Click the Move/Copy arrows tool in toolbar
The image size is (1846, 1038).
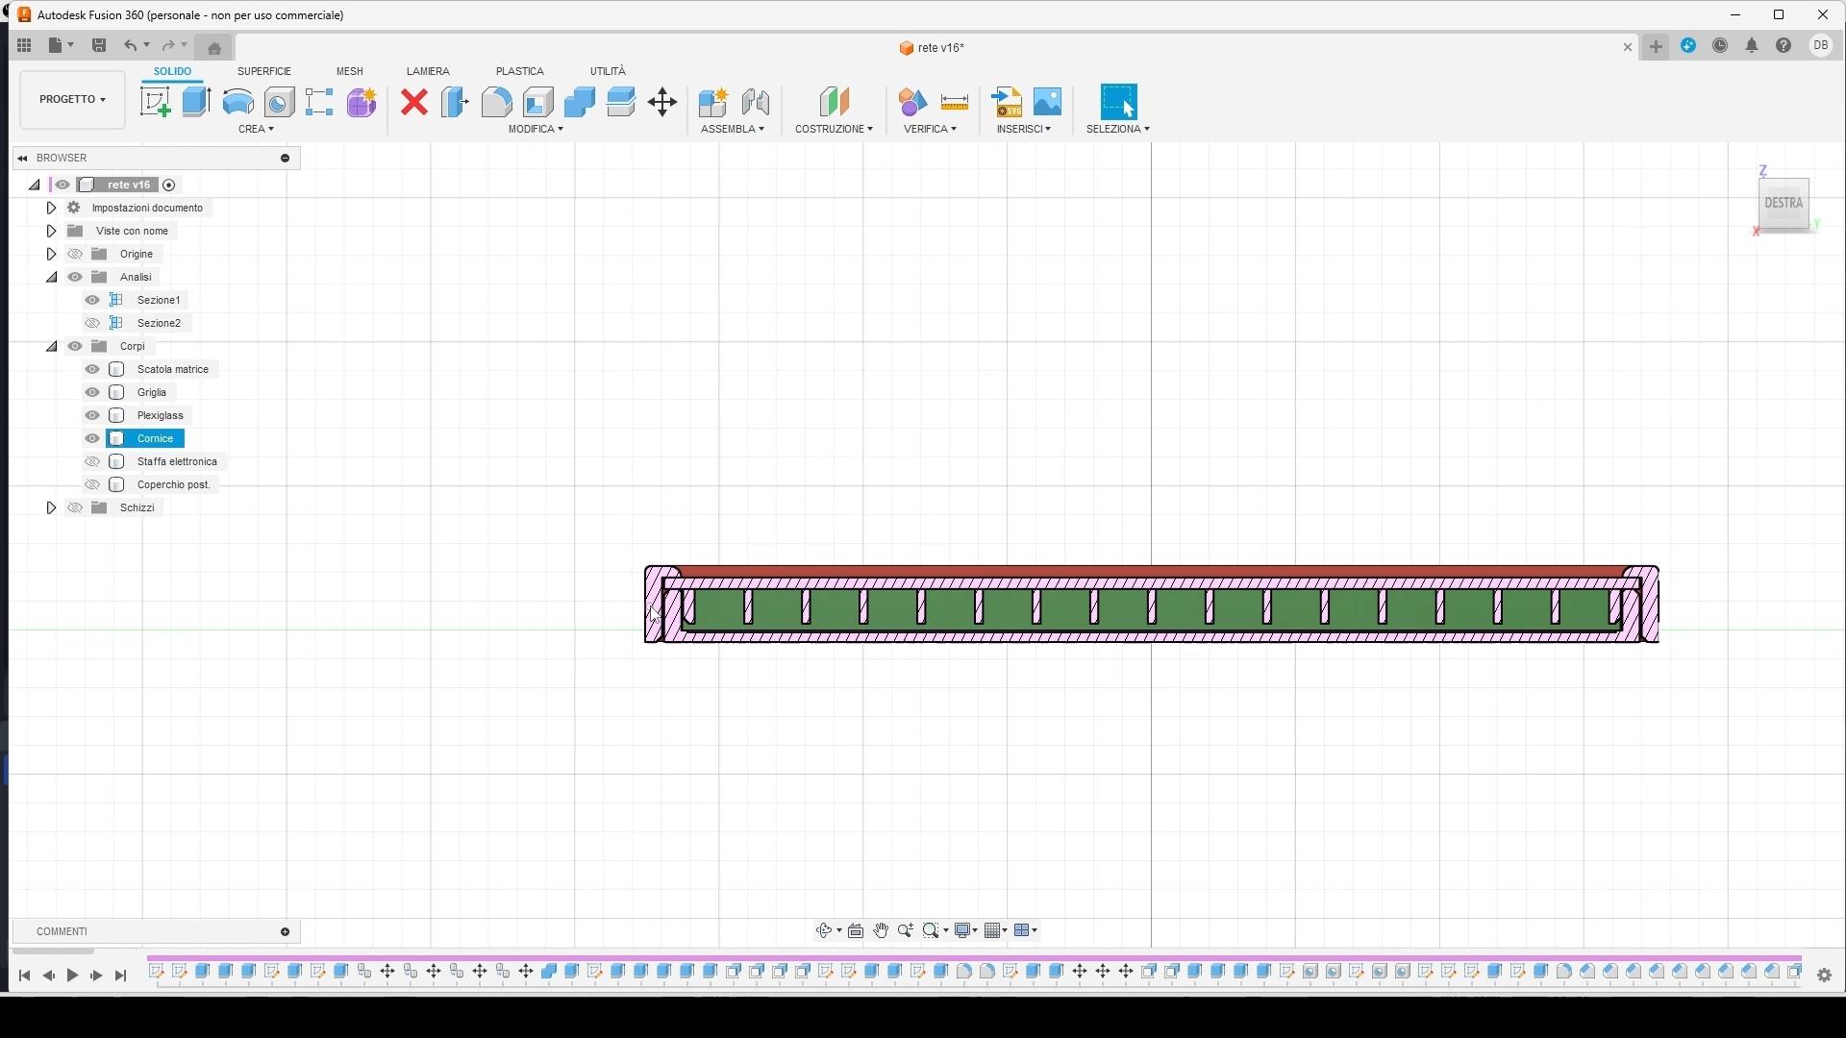(x=662, y=102)
